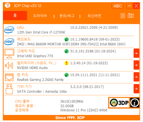Click version 10.1.19600.8418 (09-01-2023)
Viewport: 143px width, 122px height.
(95, 40)
